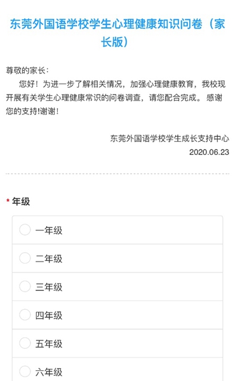Screen dimensions: 235x381
Task: Tap the 三年级 label text
Action: (x=49, y=287)
